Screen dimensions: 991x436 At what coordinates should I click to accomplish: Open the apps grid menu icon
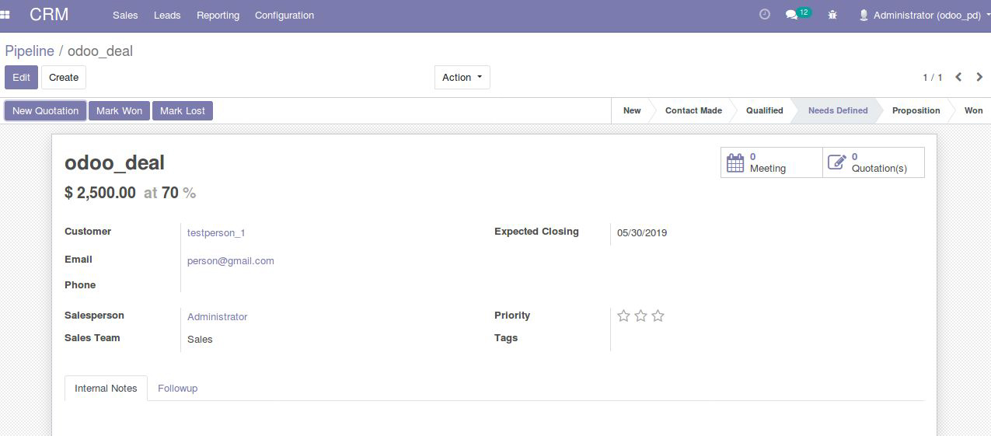5,15
